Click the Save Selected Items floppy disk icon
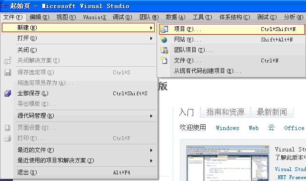The width and height of the screenshot is (306, 181). coord(8,72)
